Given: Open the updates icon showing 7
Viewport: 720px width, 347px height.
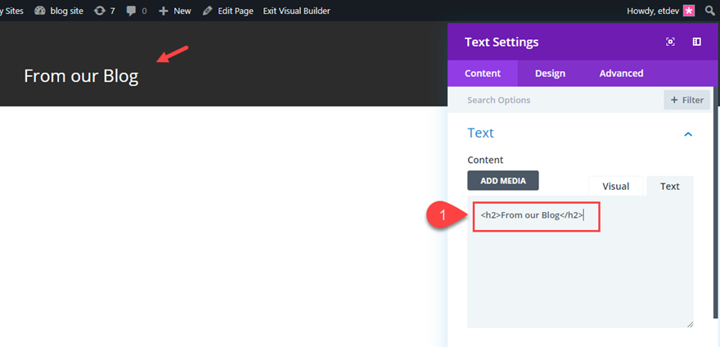Looking at the screenshot, I should pyautogui.click(x=99, y=11).
